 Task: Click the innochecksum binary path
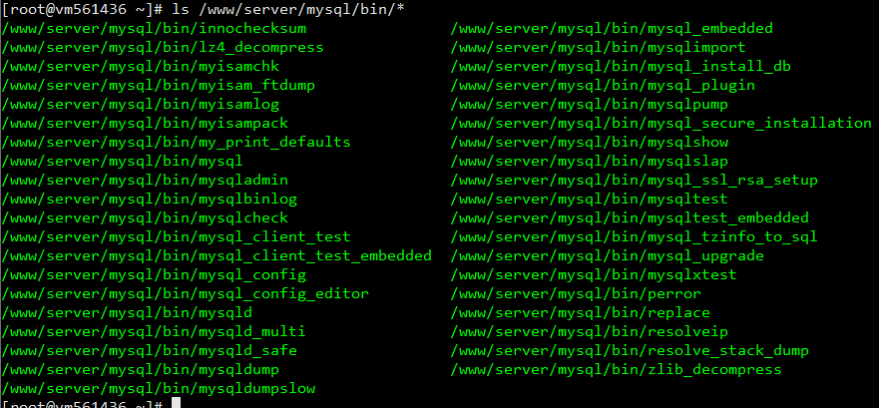(154, 28)
